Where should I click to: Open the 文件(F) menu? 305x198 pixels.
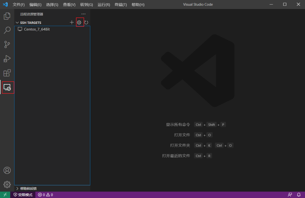pos(18,4)
